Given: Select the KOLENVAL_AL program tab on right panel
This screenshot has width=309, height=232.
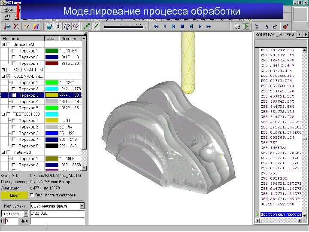Looking at the screenshot, I should pos(275,34).
